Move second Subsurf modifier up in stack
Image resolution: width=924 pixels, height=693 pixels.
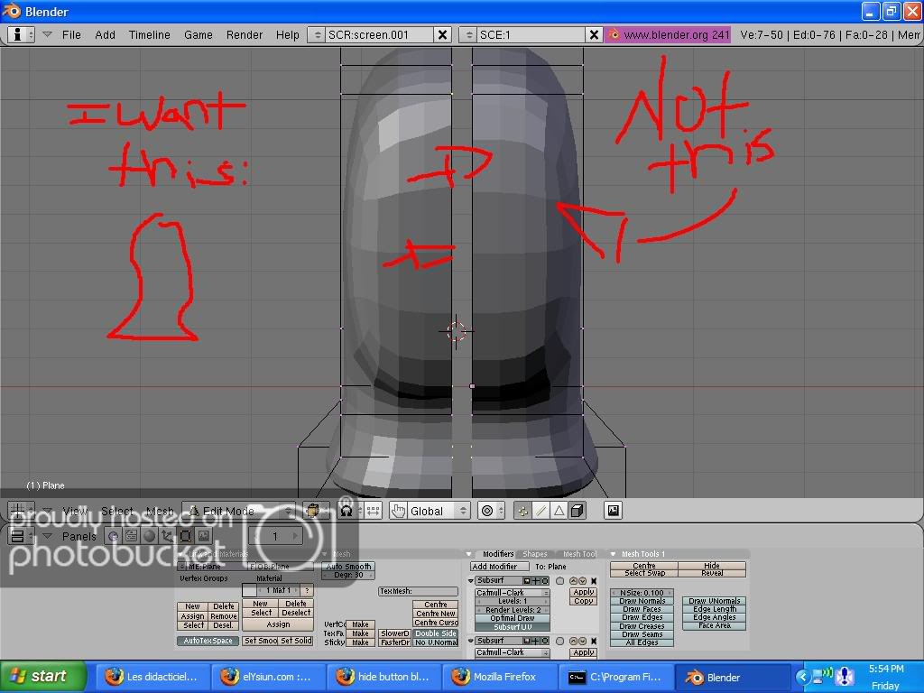coord(573,642)
